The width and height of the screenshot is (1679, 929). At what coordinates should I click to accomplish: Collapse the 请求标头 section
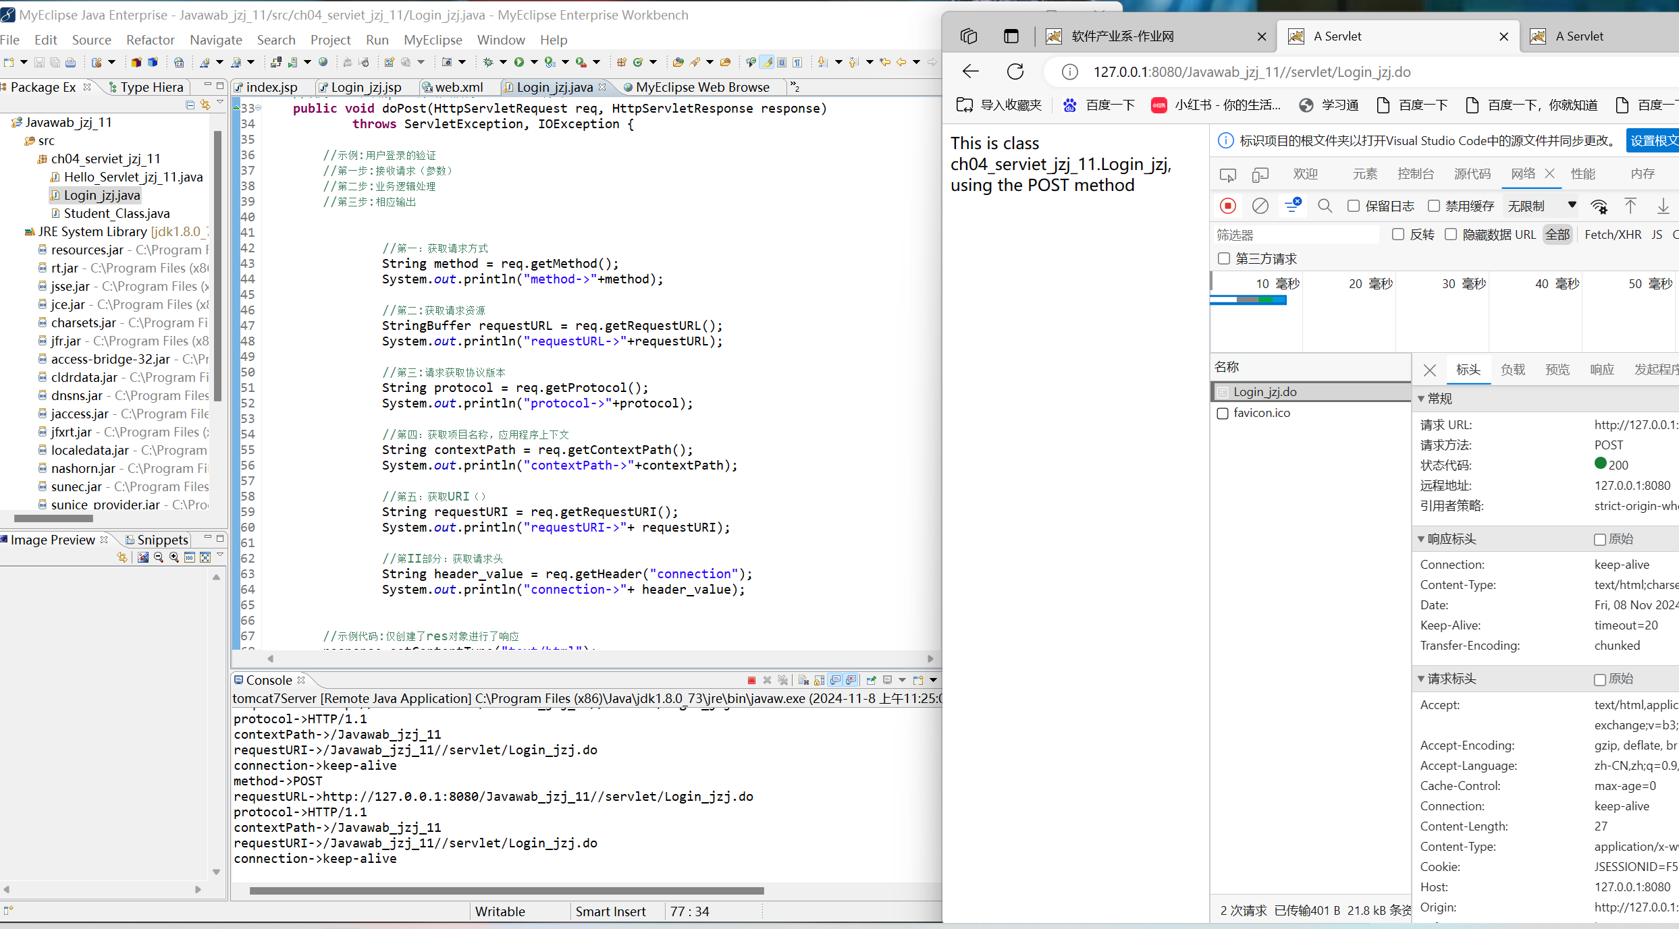click(x=1421, y=679)
